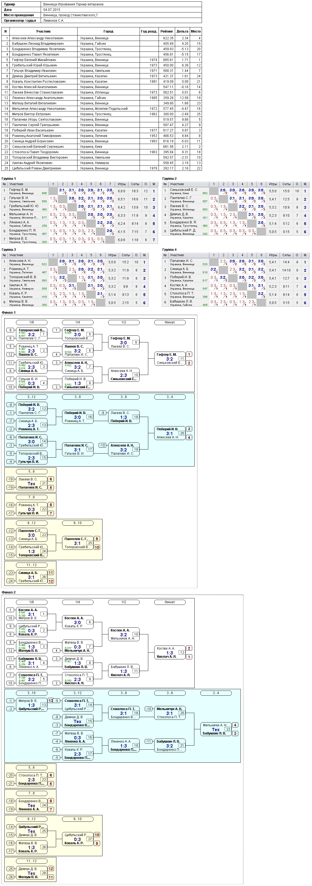Click the "1/2" round label in Финал-1 bracket
The width and height of the screenshot is (312, 886).
[124, 322]
